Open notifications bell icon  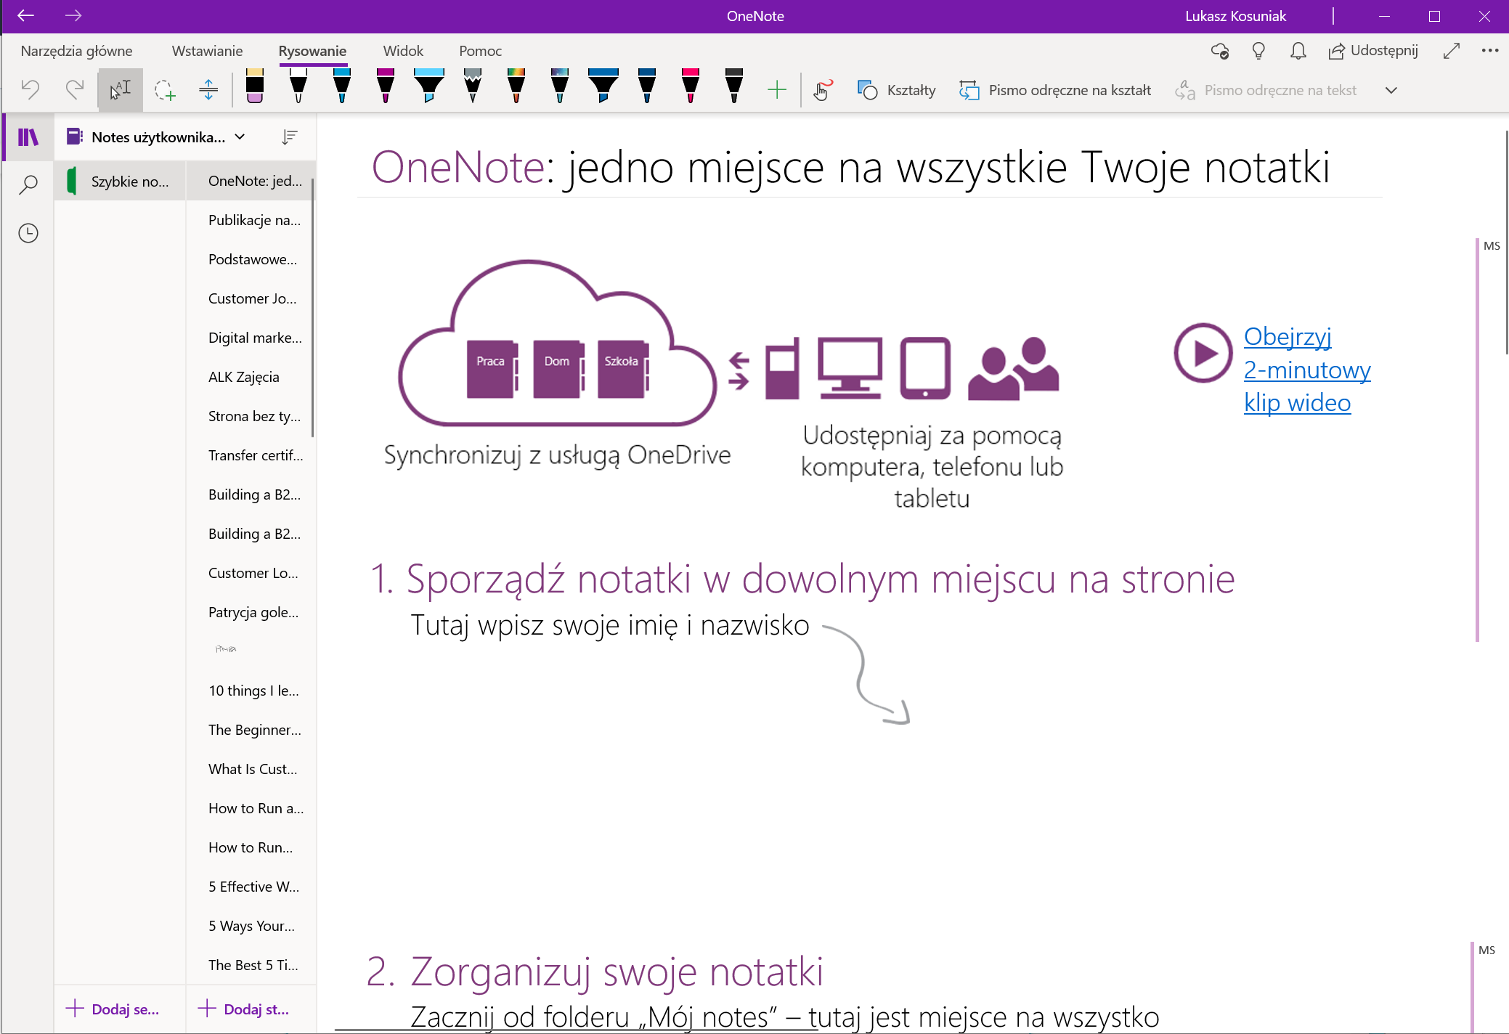point(1298,51)
